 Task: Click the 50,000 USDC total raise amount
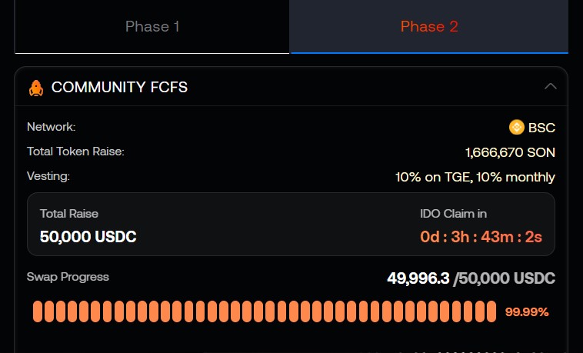[88, 237]
